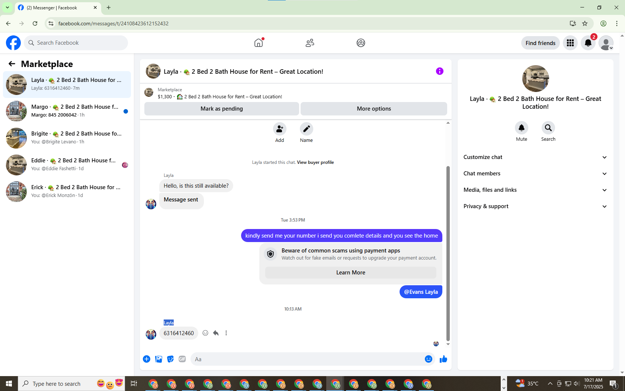Expand the Chat members section
Screen dimensions: 625x391
[535, 174]
